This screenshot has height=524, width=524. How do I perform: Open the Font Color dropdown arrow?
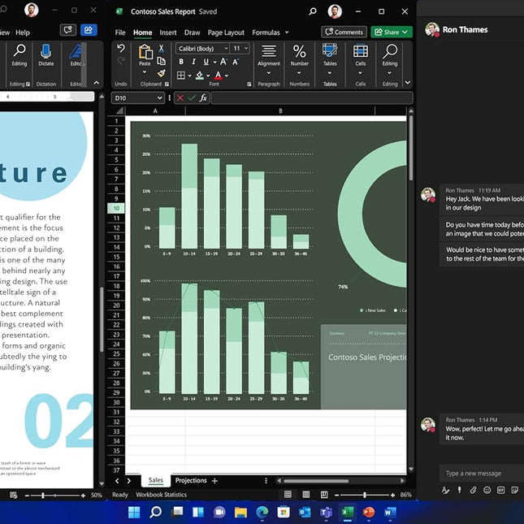[x=227, y=76]
